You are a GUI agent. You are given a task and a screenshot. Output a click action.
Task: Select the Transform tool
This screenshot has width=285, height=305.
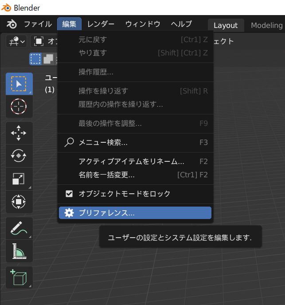point(19,202)
